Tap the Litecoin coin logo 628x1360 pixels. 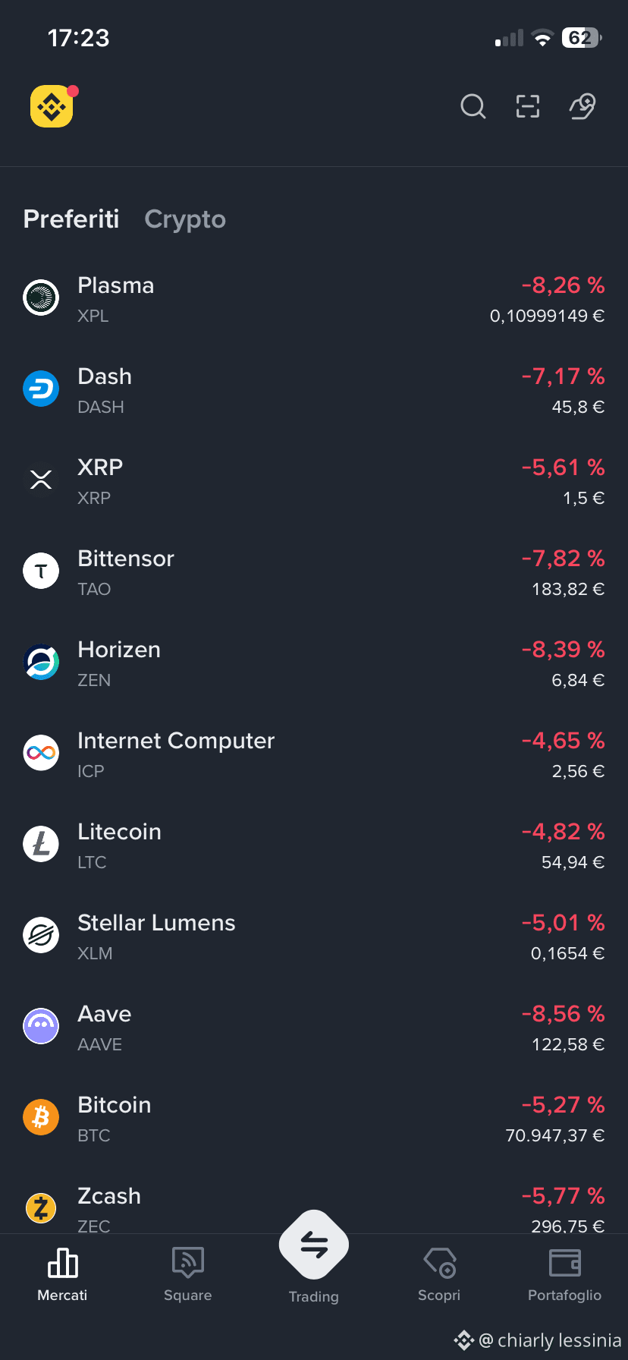pyautogui.click(x=41, y=844)
